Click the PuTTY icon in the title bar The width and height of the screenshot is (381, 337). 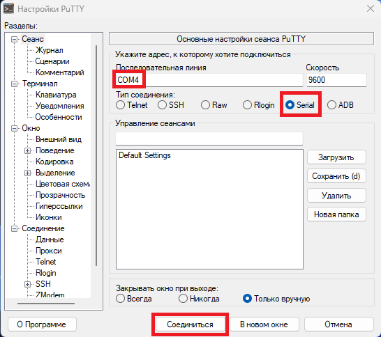[x=8, y=9]
